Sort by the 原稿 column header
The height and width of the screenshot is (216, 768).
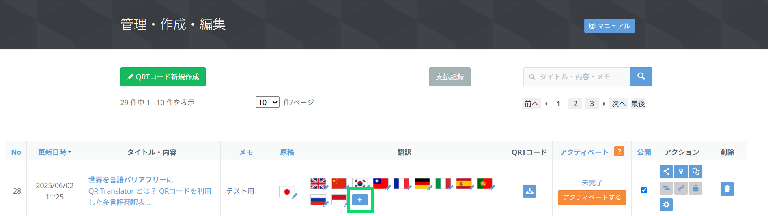[287, 152]
